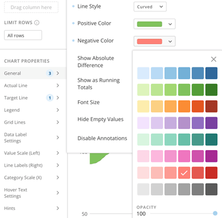Open Hover Text Settings
Viewport: 222px width, 218px height.
tap(33, 193)
